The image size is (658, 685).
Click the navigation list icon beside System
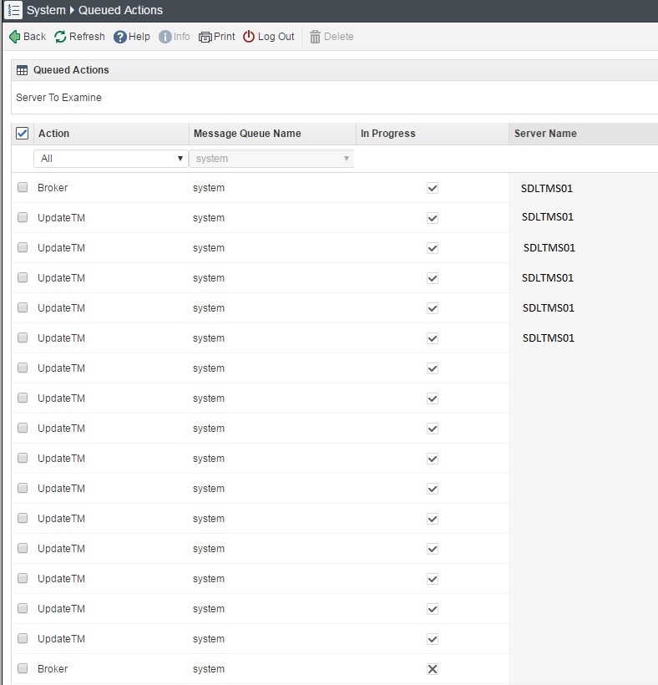[x=13, y=11]
